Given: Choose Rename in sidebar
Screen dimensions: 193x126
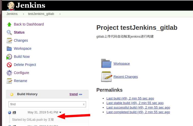Looking at the screenshot, I should click(20, 81).
